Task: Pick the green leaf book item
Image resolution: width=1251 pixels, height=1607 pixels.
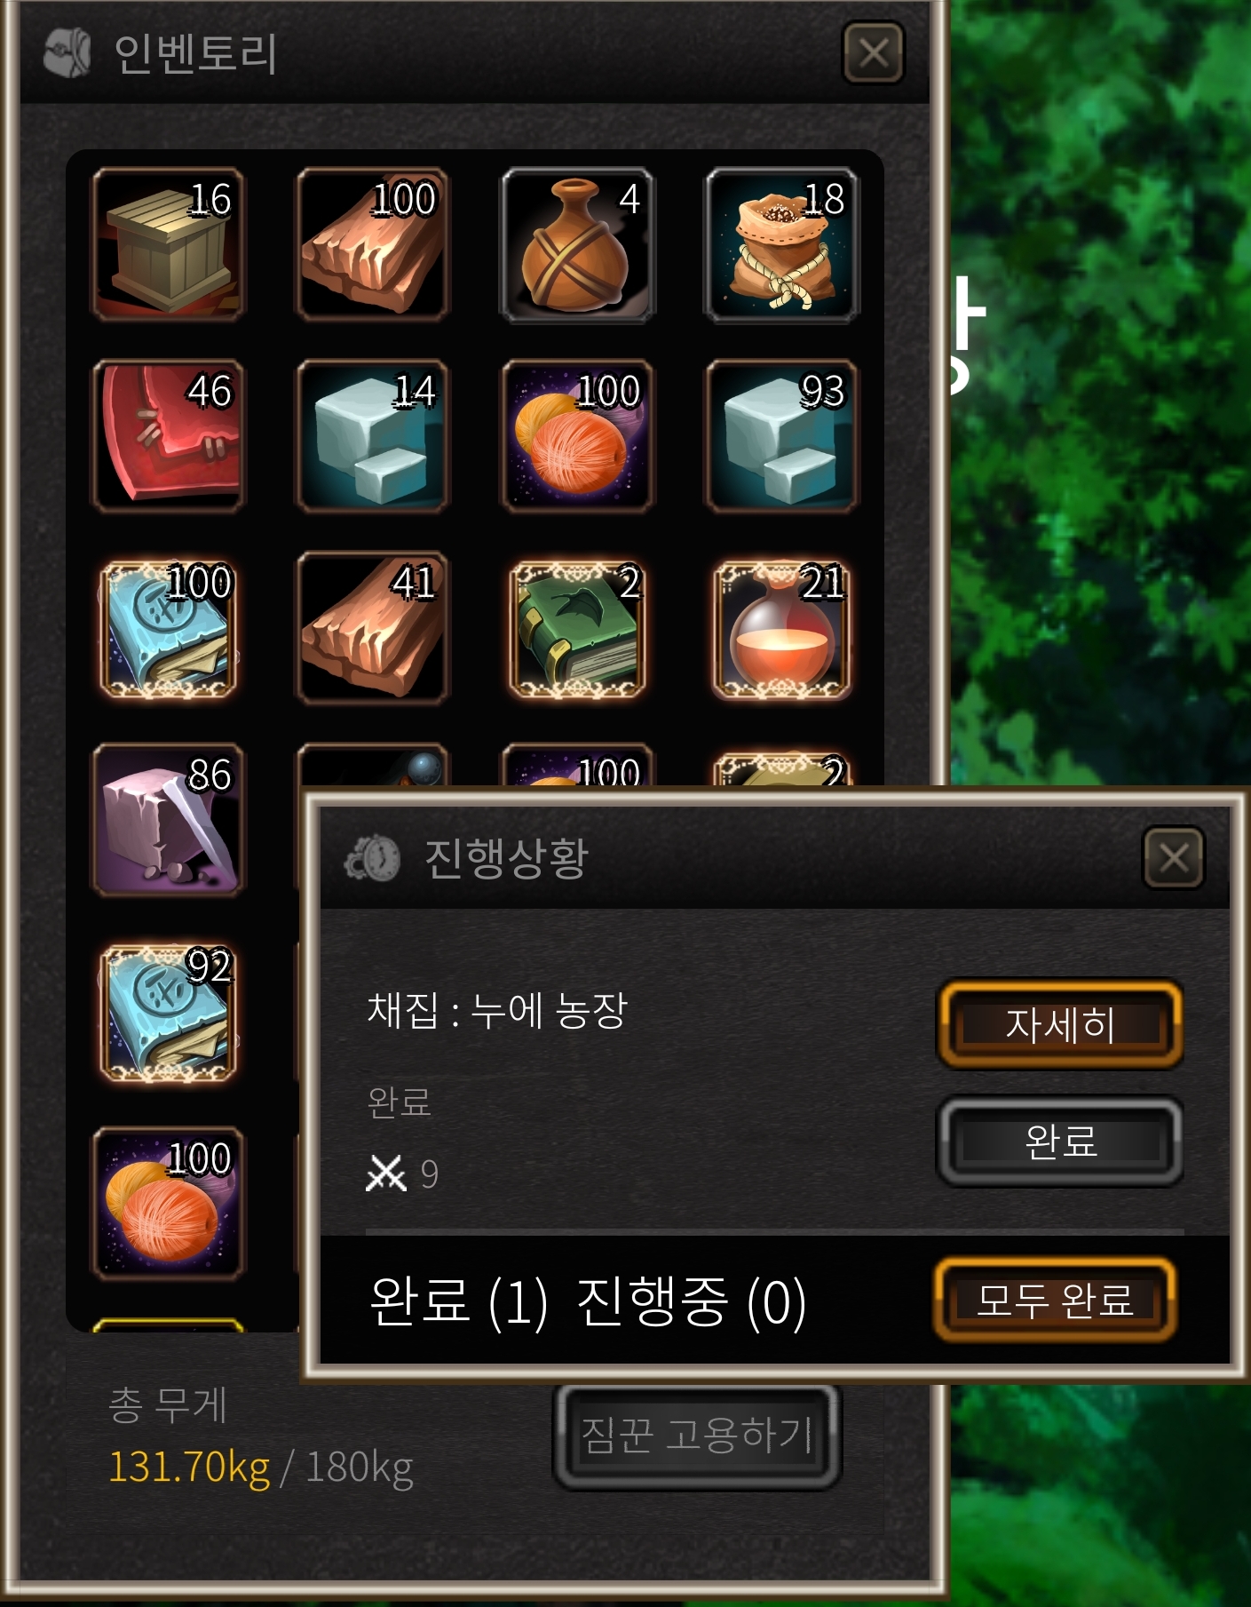Action: [x=577, y=628]
